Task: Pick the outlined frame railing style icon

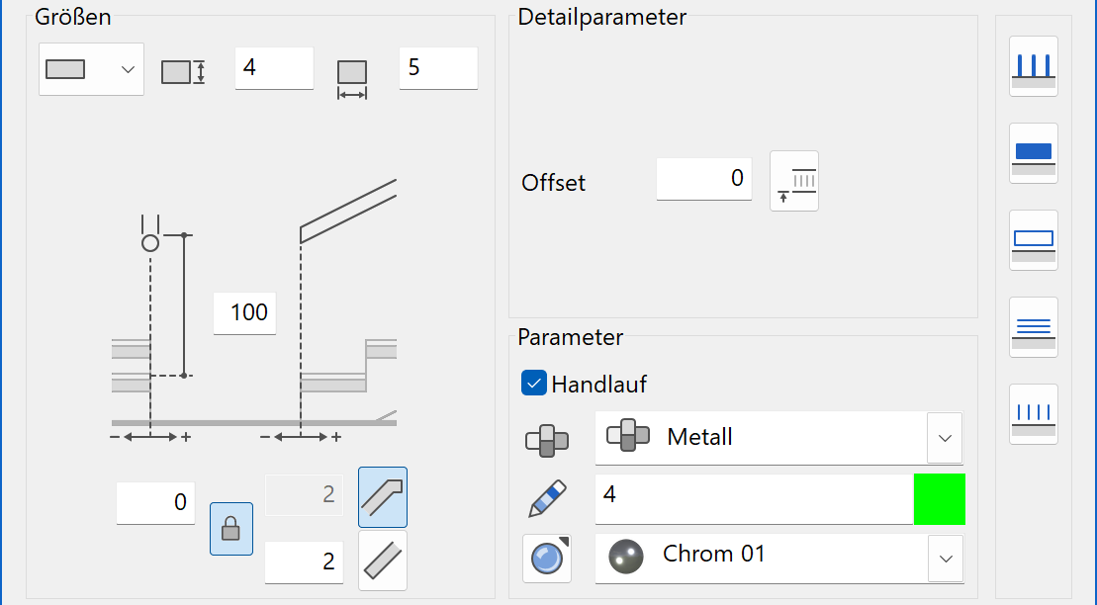Action: [1033, 240]
